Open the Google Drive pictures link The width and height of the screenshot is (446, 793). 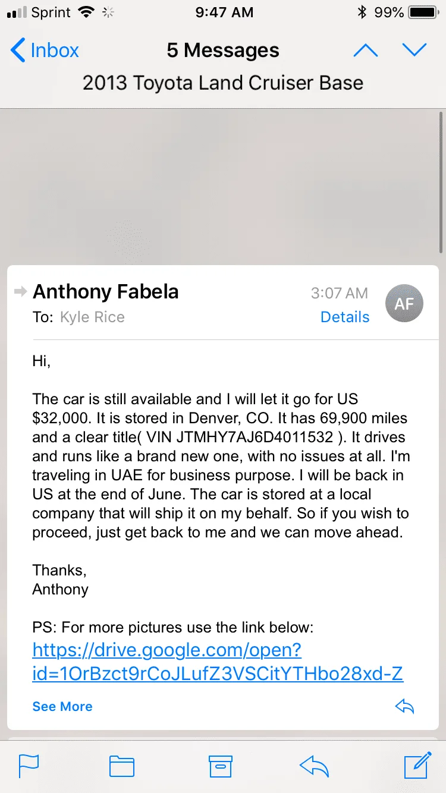tap(218, 662)
